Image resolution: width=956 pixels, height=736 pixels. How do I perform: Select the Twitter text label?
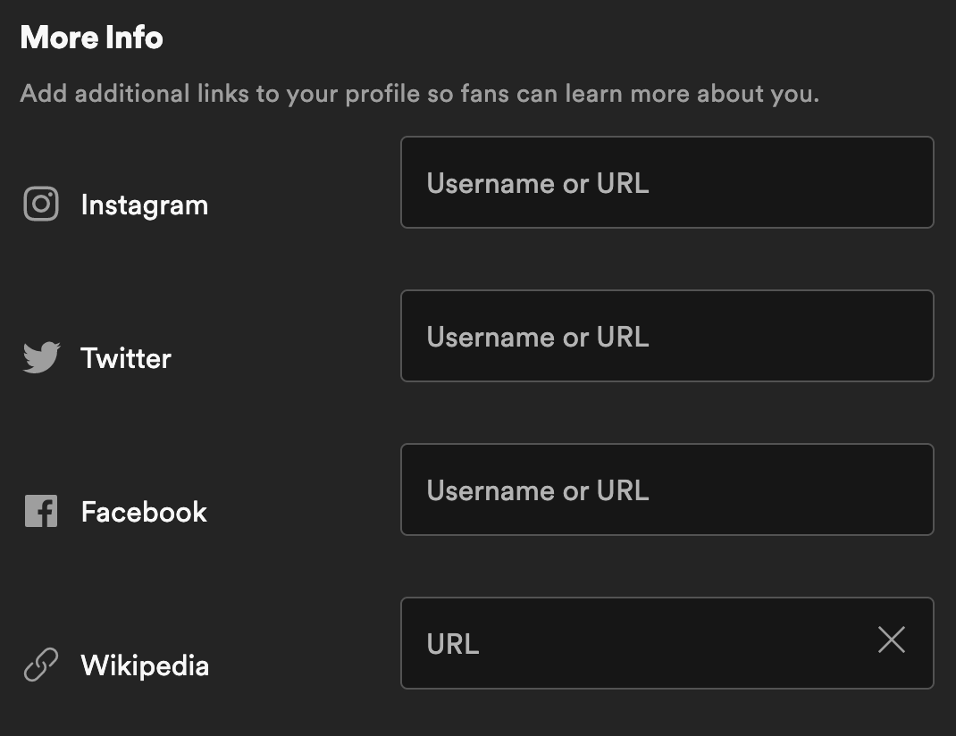(x=126, y=359)
